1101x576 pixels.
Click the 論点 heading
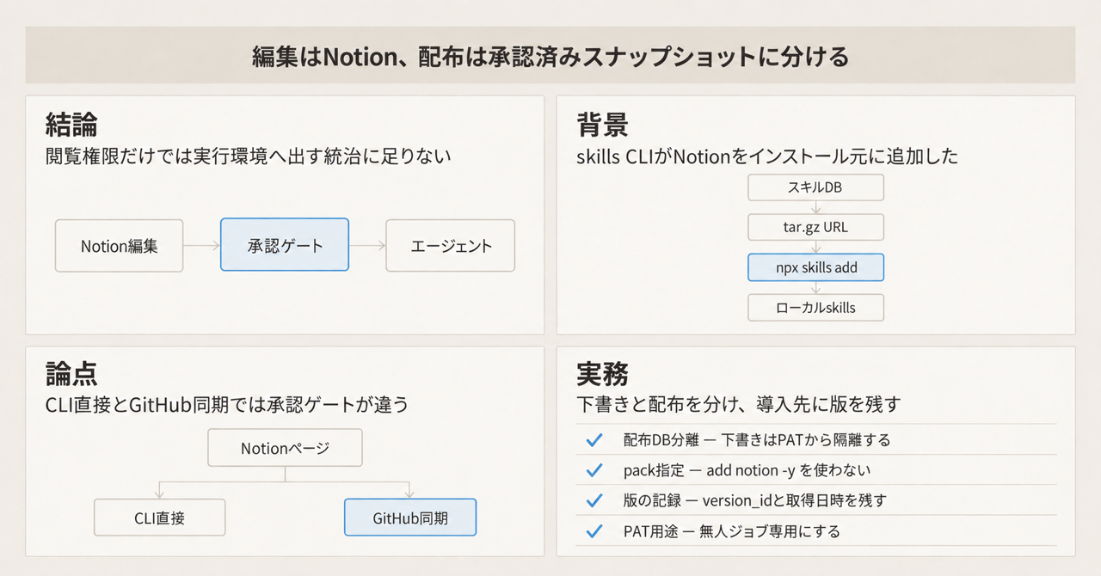(x=71, y=374)
